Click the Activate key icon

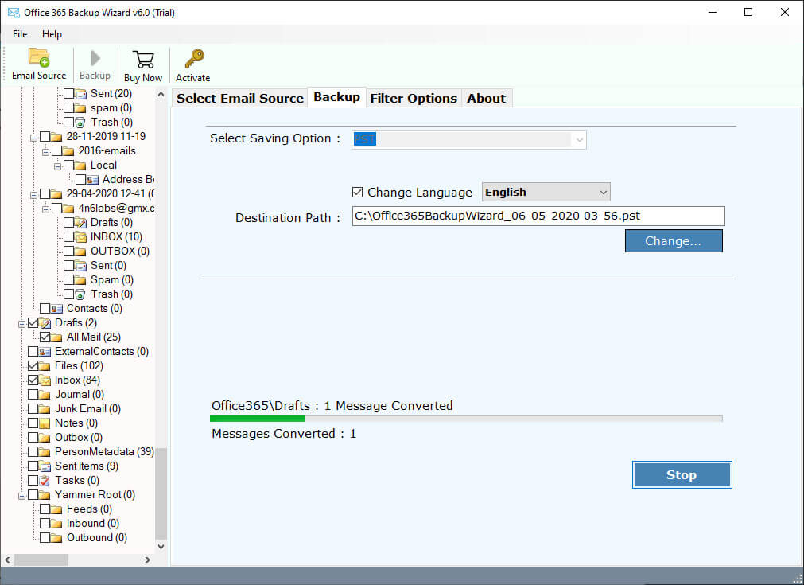(193, 60)
